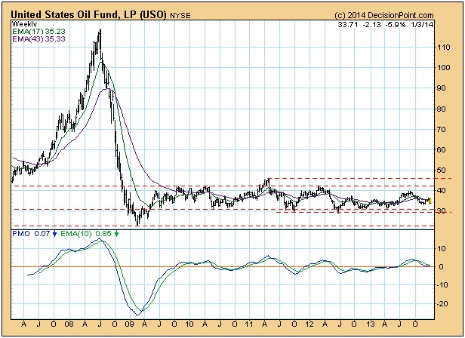Click the 2008 price peak candlestick
The width and height of the screenshot is (465, 338).
(x=100, y=32)
